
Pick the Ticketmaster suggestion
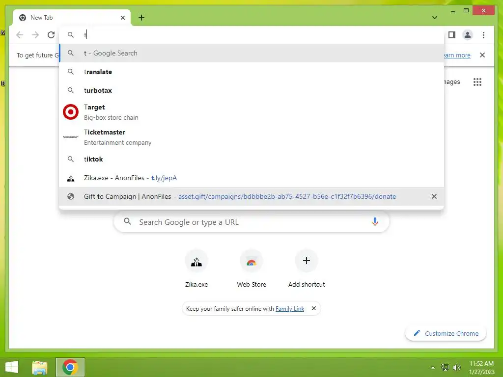point(251,137)
